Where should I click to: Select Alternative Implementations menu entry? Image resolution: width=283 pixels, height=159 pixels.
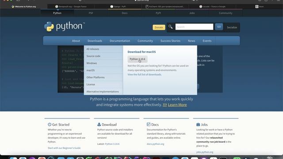coord(103,91)
